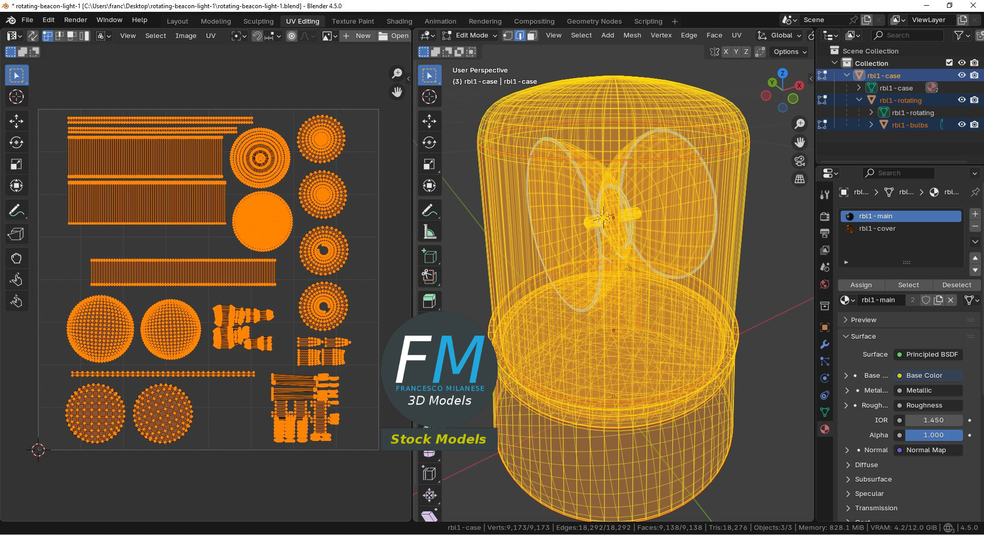Click the 3D viewport zoom magnifier icon
The width and height of the screenshot is (984, 535).
tap(800, 124)
